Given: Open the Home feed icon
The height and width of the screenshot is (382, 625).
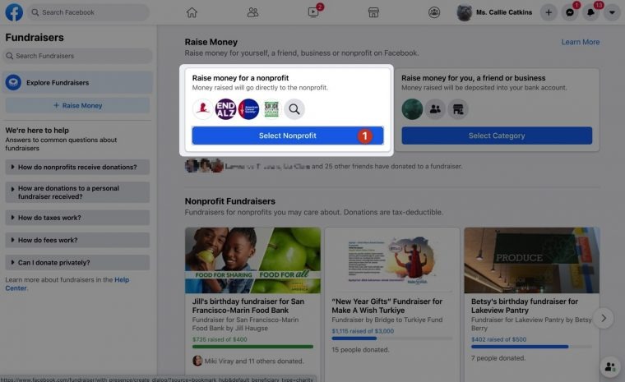Looking at the screenshot, I should 192,12.
